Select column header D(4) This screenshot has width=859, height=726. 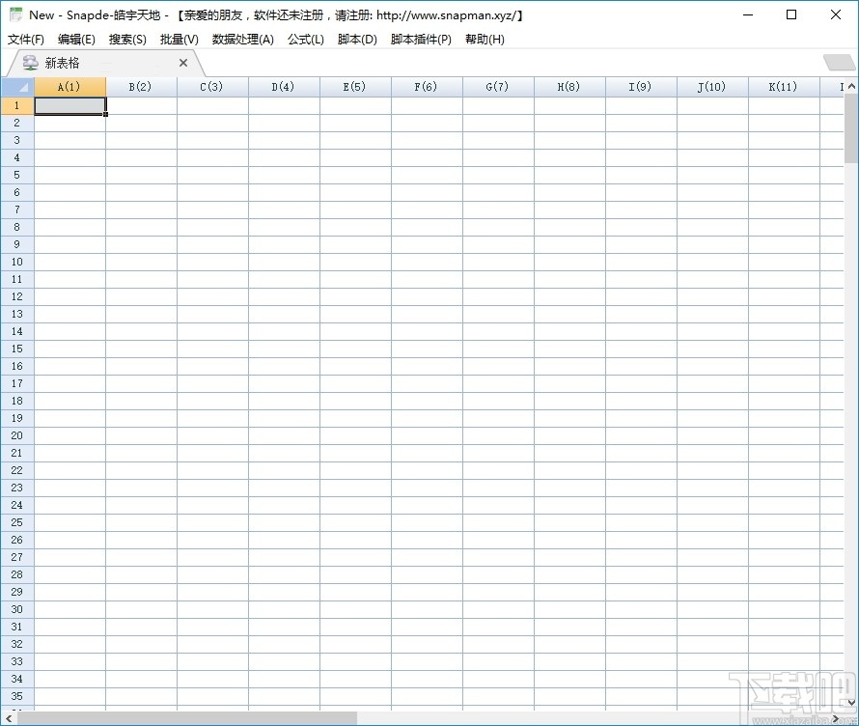(285, 87)
